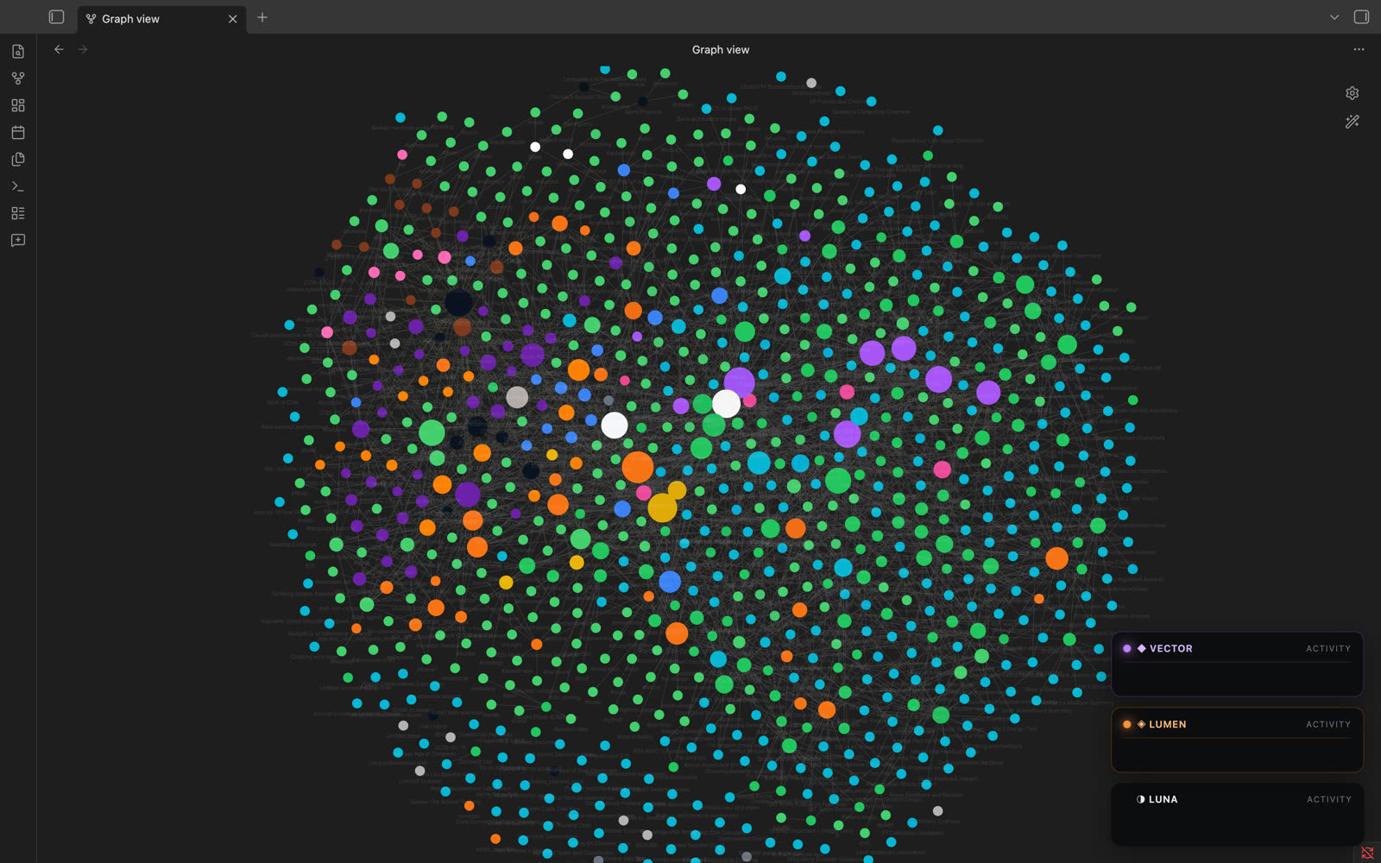This screenshot has width=1381, height=863.
Task: Open the command palette terminal icon
Action: (x=18, y=186)
